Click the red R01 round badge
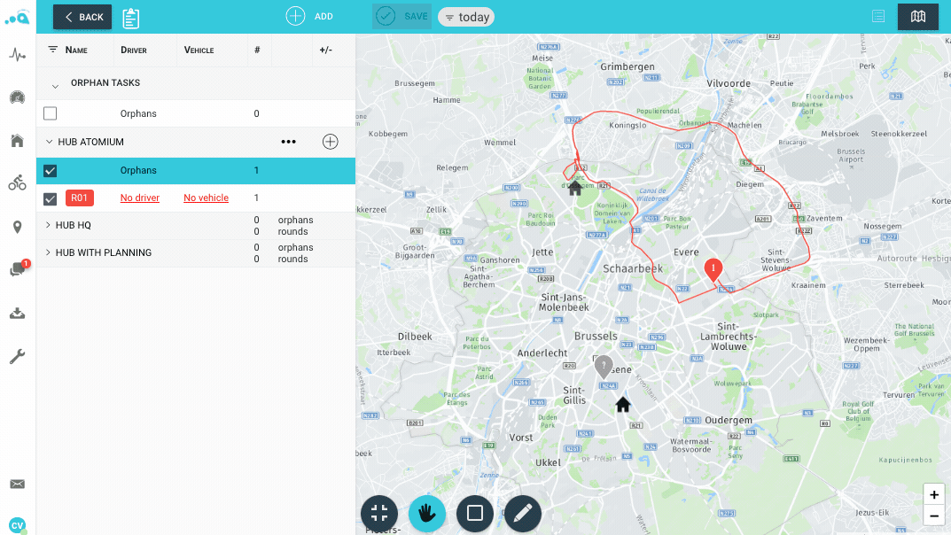 pos(80,198)
